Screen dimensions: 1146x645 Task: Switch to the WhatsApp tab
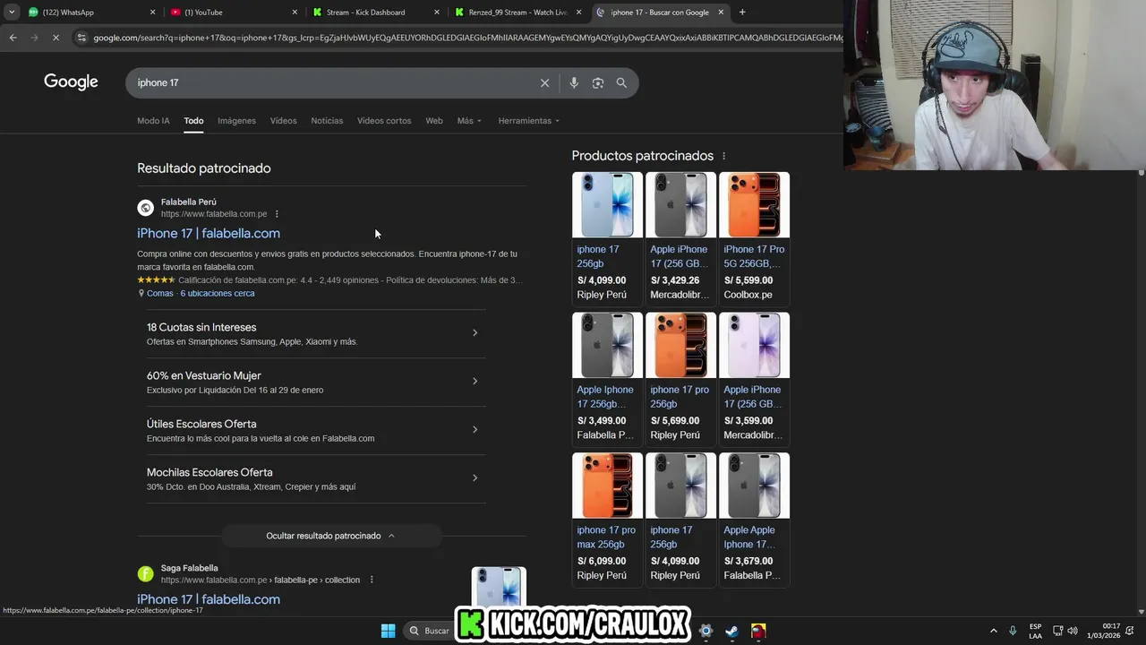(x=91, y=13)
